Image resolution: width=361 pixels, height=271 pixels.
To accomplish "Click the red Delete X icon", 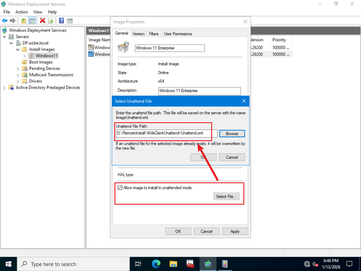I will [42, 21].
